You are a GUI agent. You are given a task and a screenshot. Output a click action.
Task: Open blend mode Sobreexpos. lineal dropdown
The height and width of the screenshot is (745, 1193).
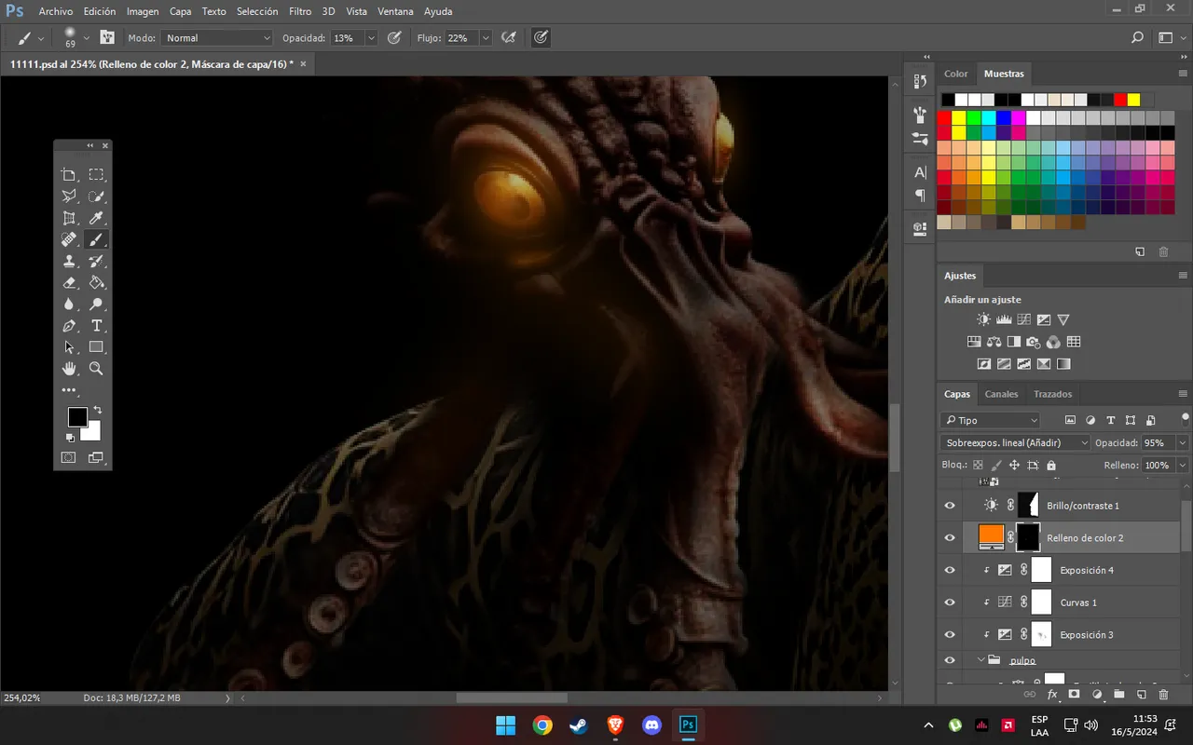[x=1015, y=442]
